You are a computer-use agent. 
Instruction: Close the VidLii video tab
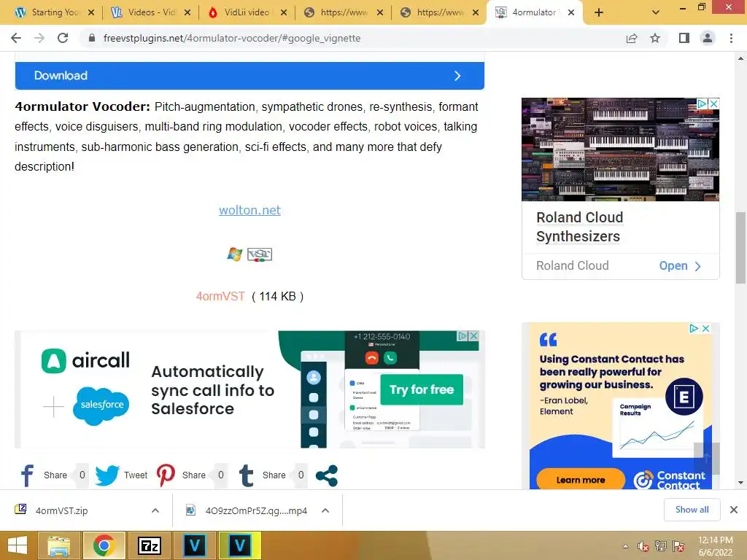coord(284,13)
